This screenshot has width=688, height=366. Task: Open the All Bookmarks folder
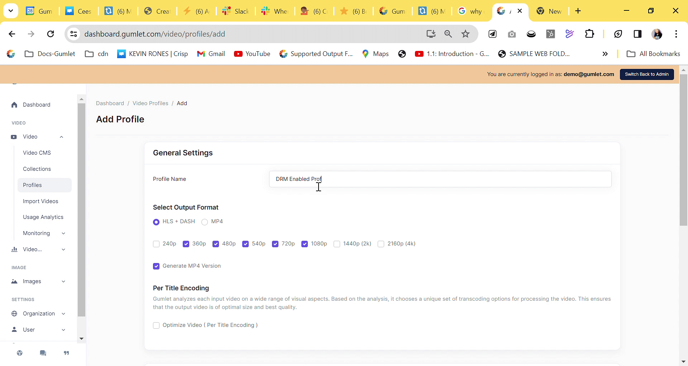pos(653,54)
